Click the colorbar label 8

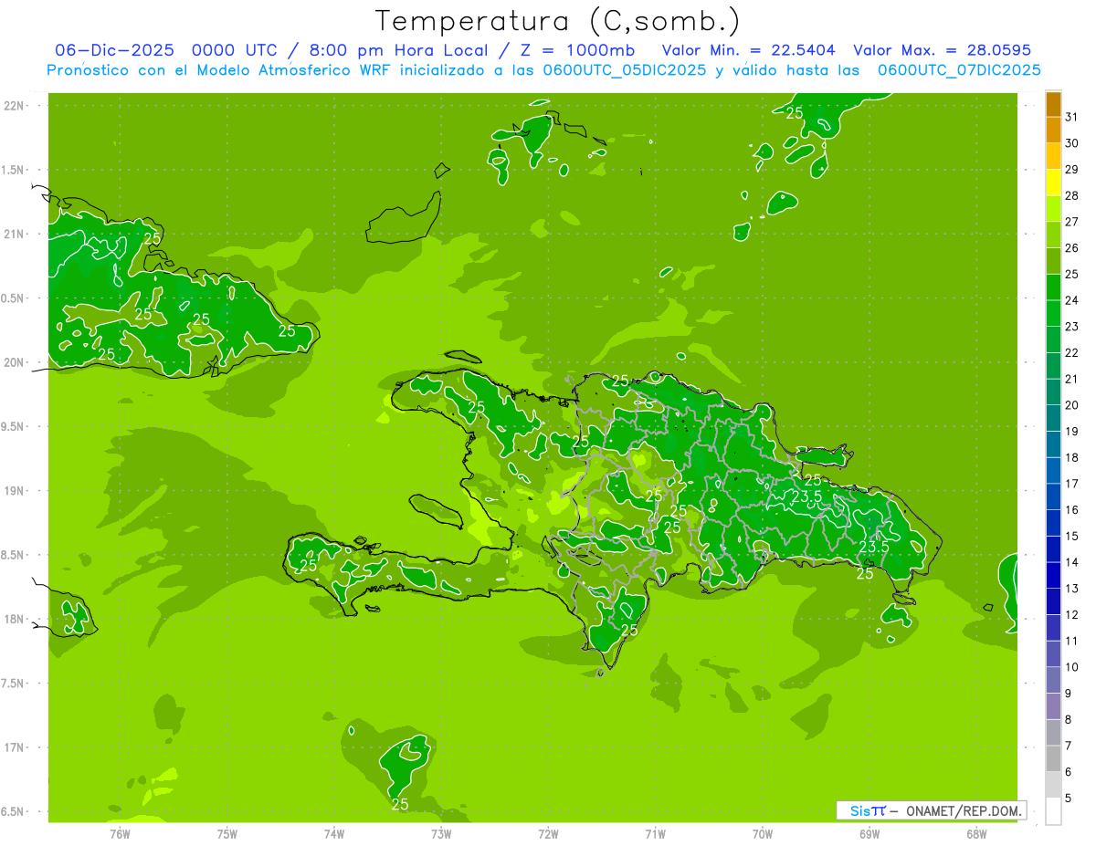[x=1069, y=720]
